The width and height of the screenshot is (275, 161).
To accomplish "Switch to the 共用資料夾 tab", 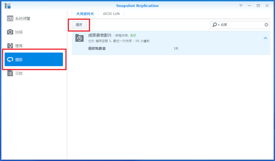I will pyautogui.click(x=85, y=14).
